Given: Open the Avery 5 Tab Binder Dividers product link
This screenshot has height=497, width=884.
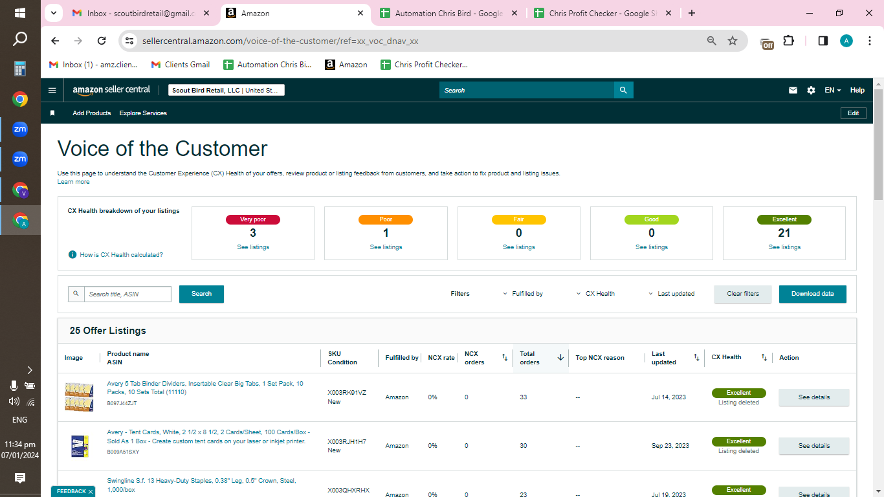Looking at the screenshot, I should click(x=205, y=388).
